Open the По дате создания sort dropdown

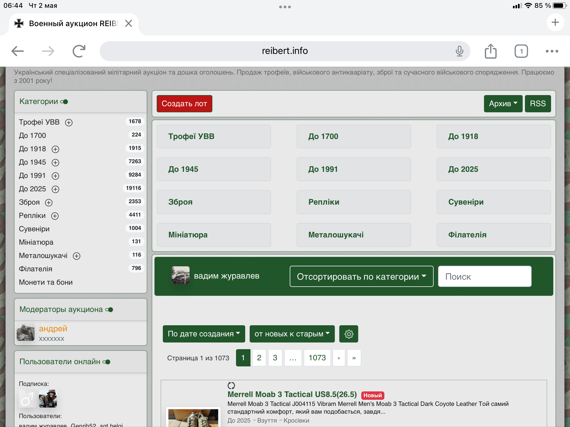pyautogui.click(x=204, y=334)
